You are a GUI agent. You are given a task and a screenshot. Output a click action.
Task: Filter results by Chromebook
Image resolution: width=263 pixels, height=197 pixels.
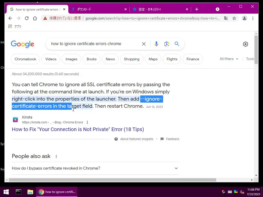point(25,59)
